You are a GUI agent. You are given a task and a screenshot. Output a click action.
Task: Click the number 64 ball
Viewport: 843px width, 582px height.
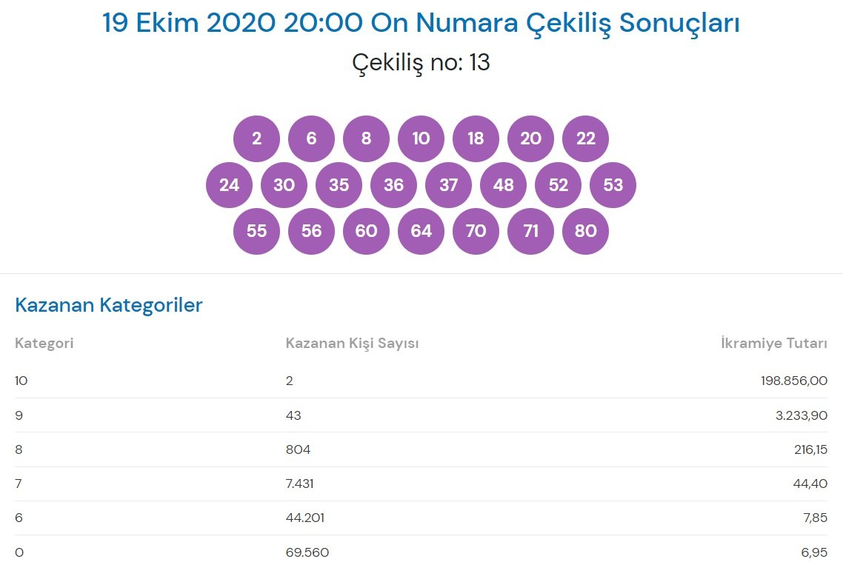click(421, 230)
